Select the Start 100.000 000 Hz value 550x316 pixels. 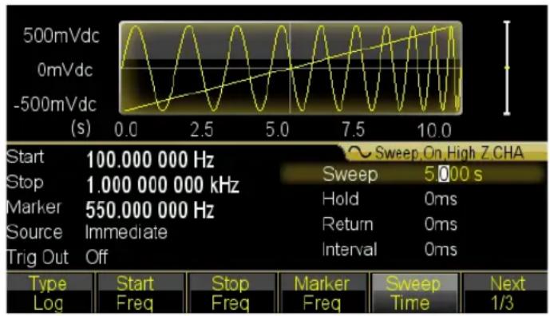pyautogui.click(x=150, y=160)
